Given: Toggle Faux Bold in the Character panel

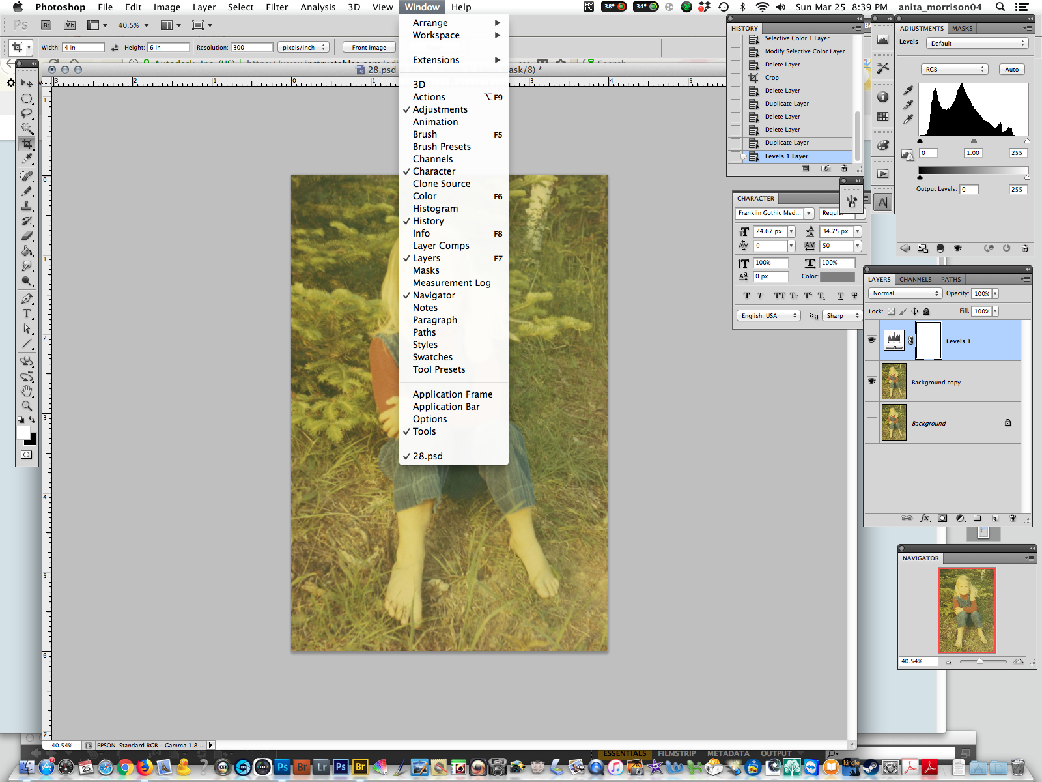Looking at the screenshot, I should pos(746,296).
